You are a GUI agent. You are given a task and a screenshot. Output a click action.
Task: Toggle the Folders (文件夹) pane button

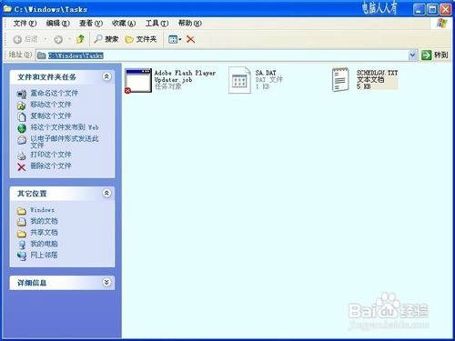point(141,39)
